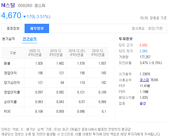Click the 영업이익 value 190
169x137 pixels.
click(82, 73)
